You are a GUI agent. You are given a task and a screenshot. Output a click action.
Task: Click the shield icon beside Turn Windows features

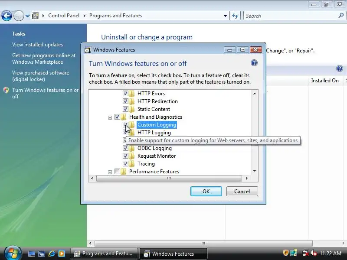click(x=6, y=90)
